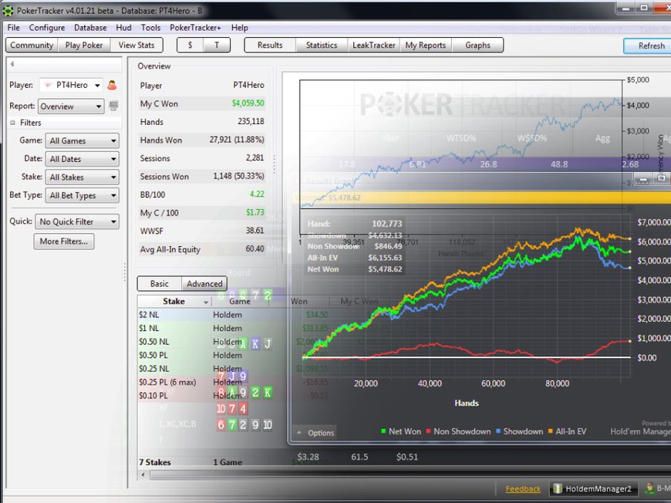Select the T tournaments toggle
The width and height of the screenshot is (671, 503).
[x=217, y=45]
